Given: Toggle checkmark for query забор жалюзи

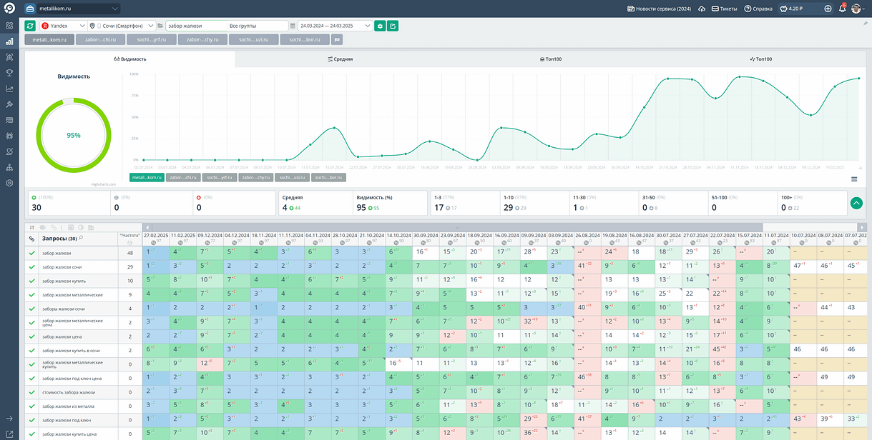Looking at the screenshot, I should point(31,253).
